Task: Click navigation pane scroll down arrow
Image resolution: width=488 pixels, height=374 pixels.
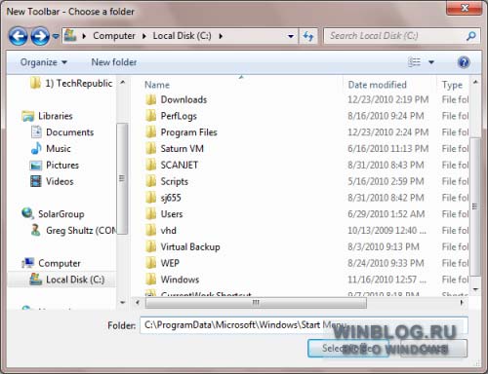Action: (123, 302)
